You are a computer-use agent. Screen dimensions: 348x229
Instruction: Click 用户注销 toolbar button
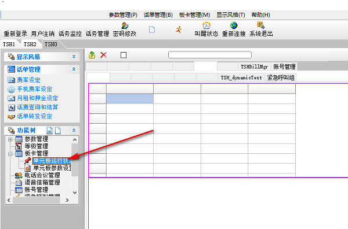click(42, 34)
